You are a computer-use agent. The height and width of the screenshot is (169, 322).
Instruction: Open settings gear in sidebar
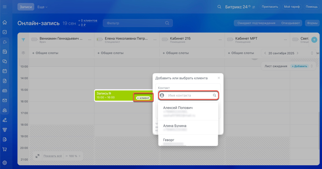pos(5,163)
